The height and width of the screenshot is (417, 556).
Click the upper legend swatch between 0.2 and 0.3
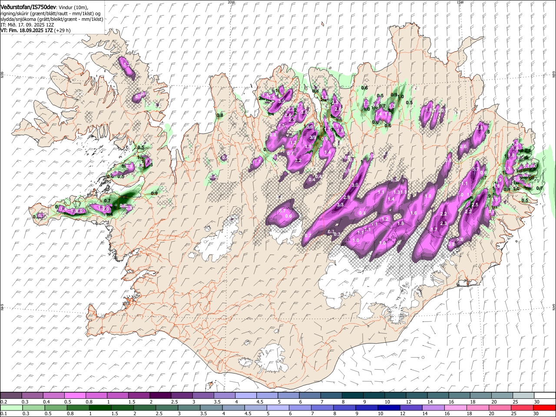11,396
